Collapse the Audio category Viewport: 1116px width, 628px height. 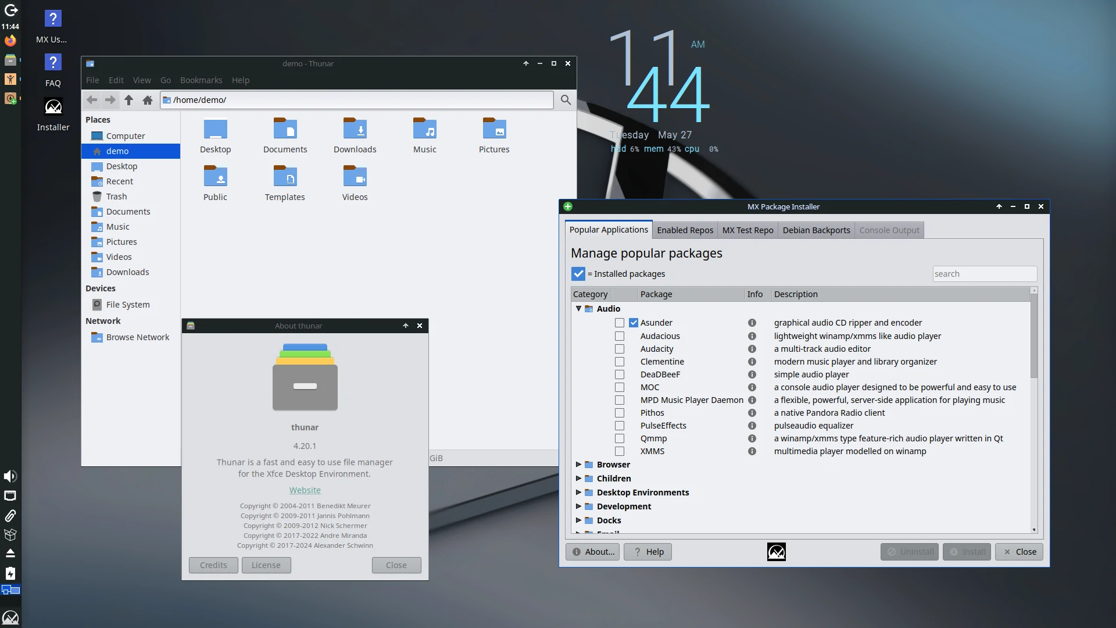578,309
